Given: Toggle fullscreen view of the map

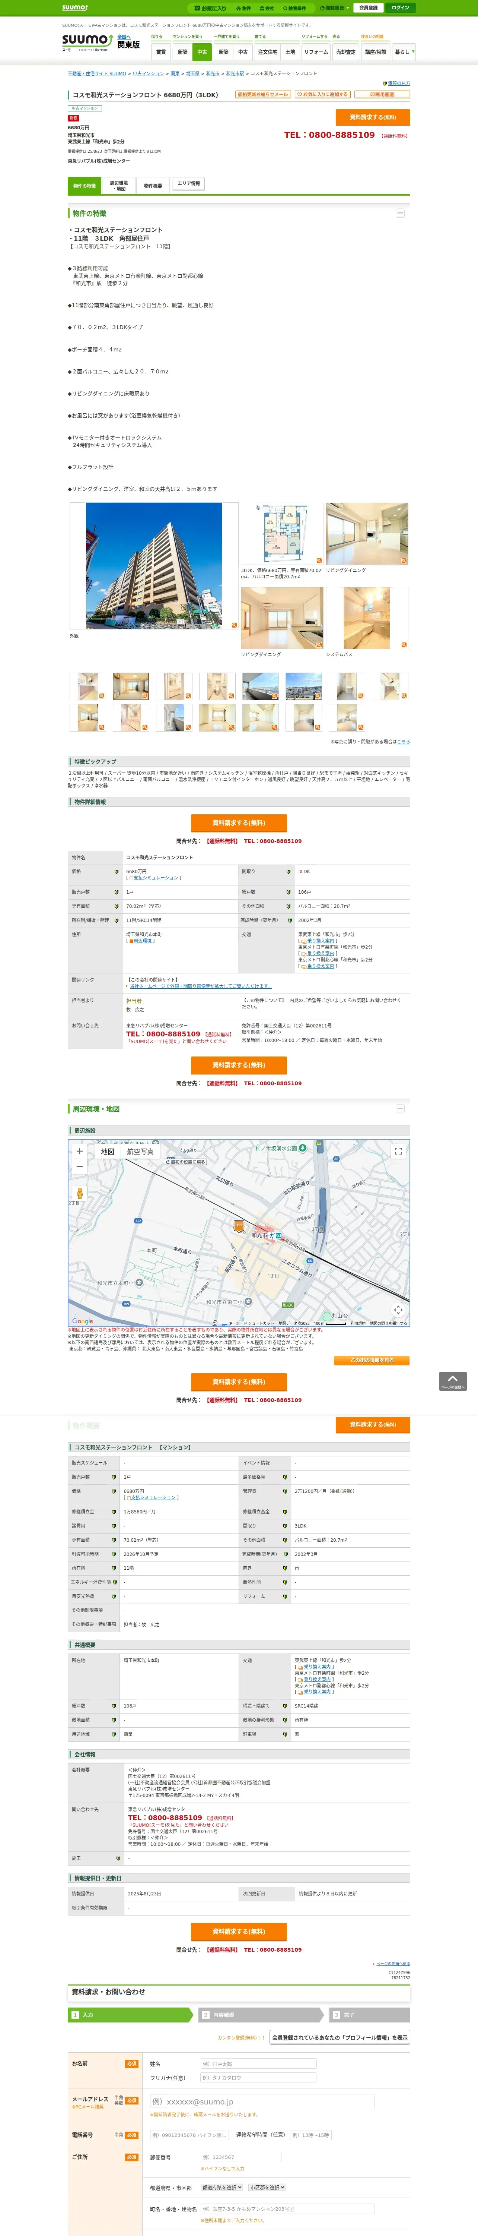Looking at the screenshot, I should tap(398, 1152).
